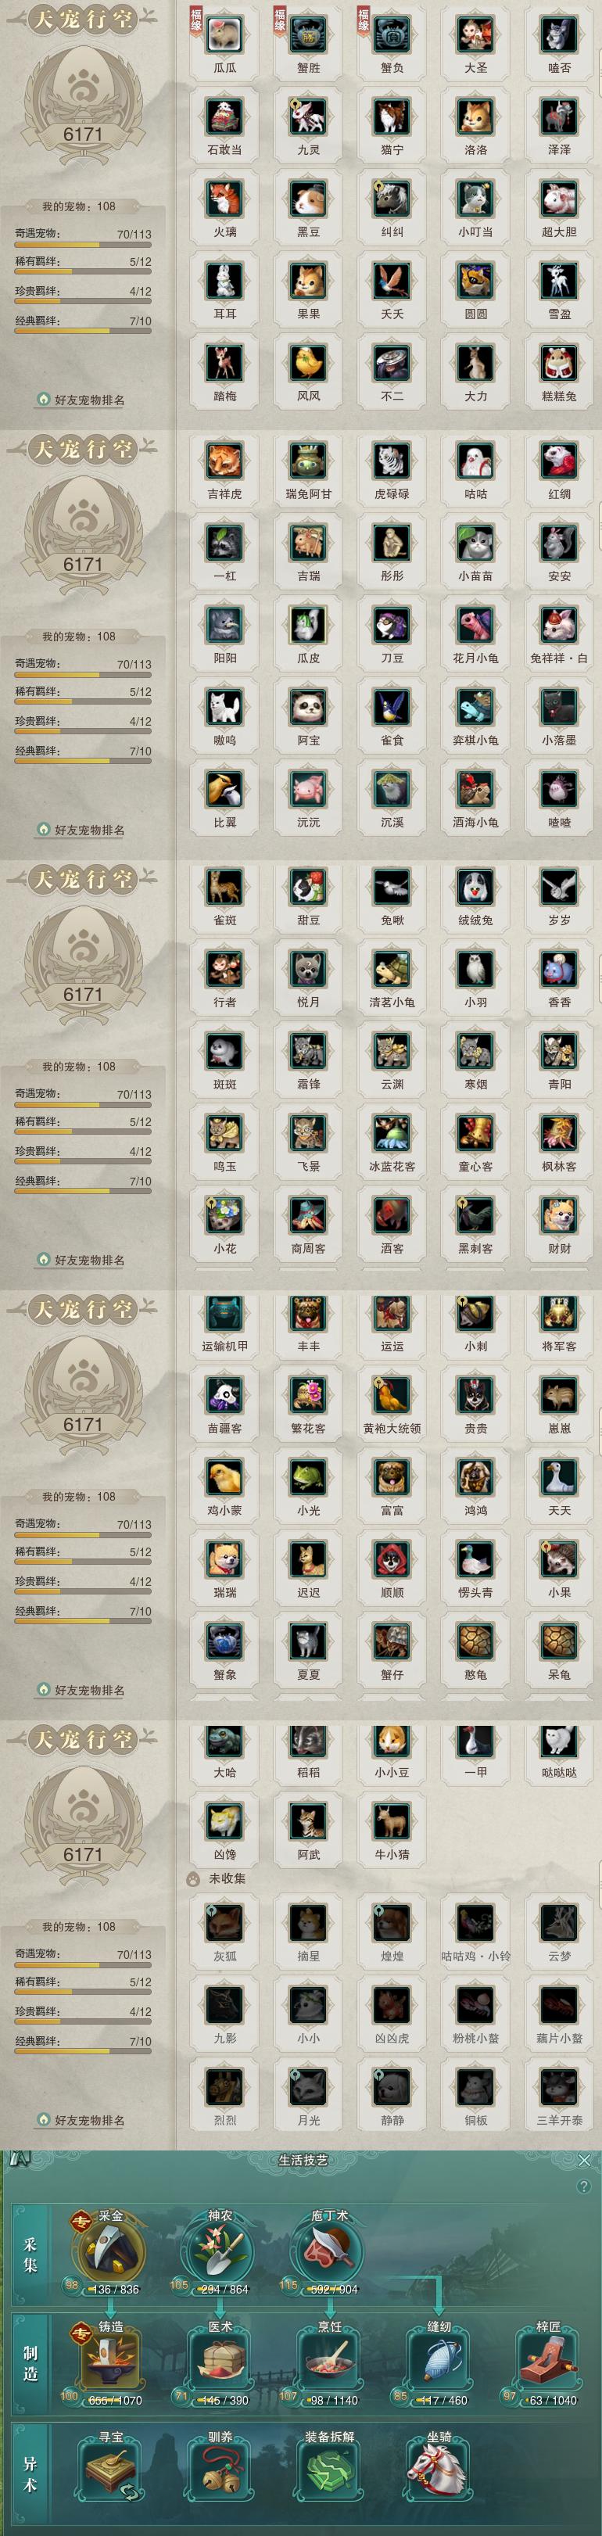This screenshot has height=2536, width=602.
Task: Select the 寻宝 treasure hunt icon
Action: point(111,2470)
